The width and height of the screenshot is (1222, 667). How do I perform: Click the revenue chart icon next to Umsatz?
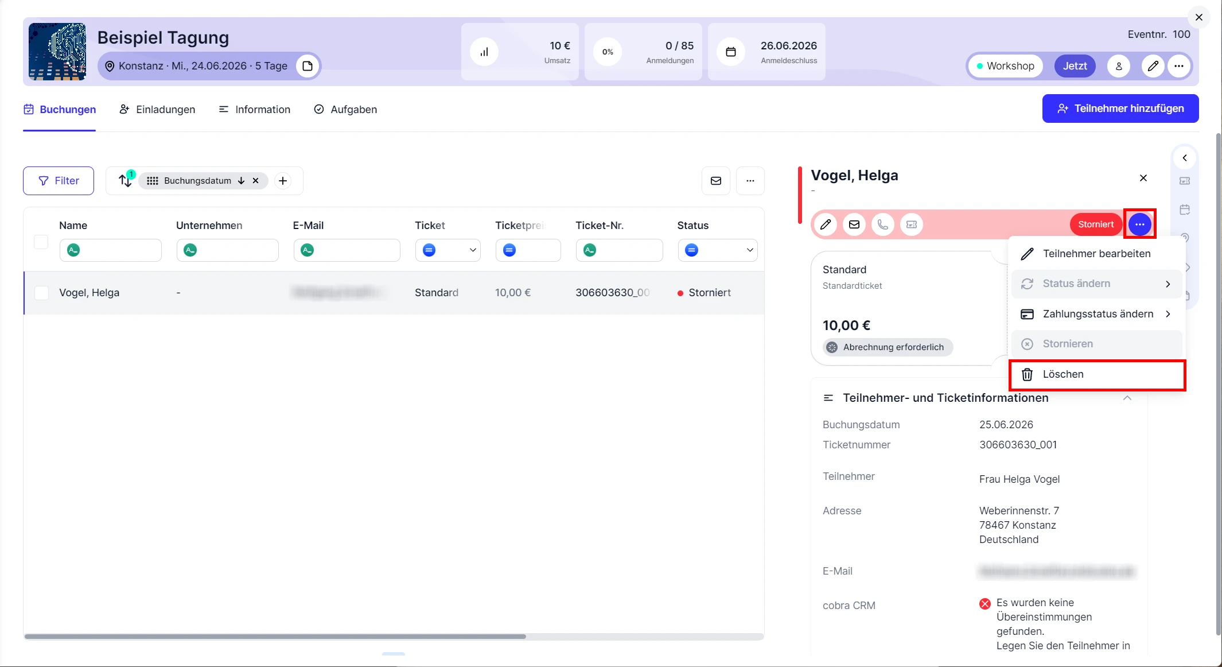(x=484, y=52)
